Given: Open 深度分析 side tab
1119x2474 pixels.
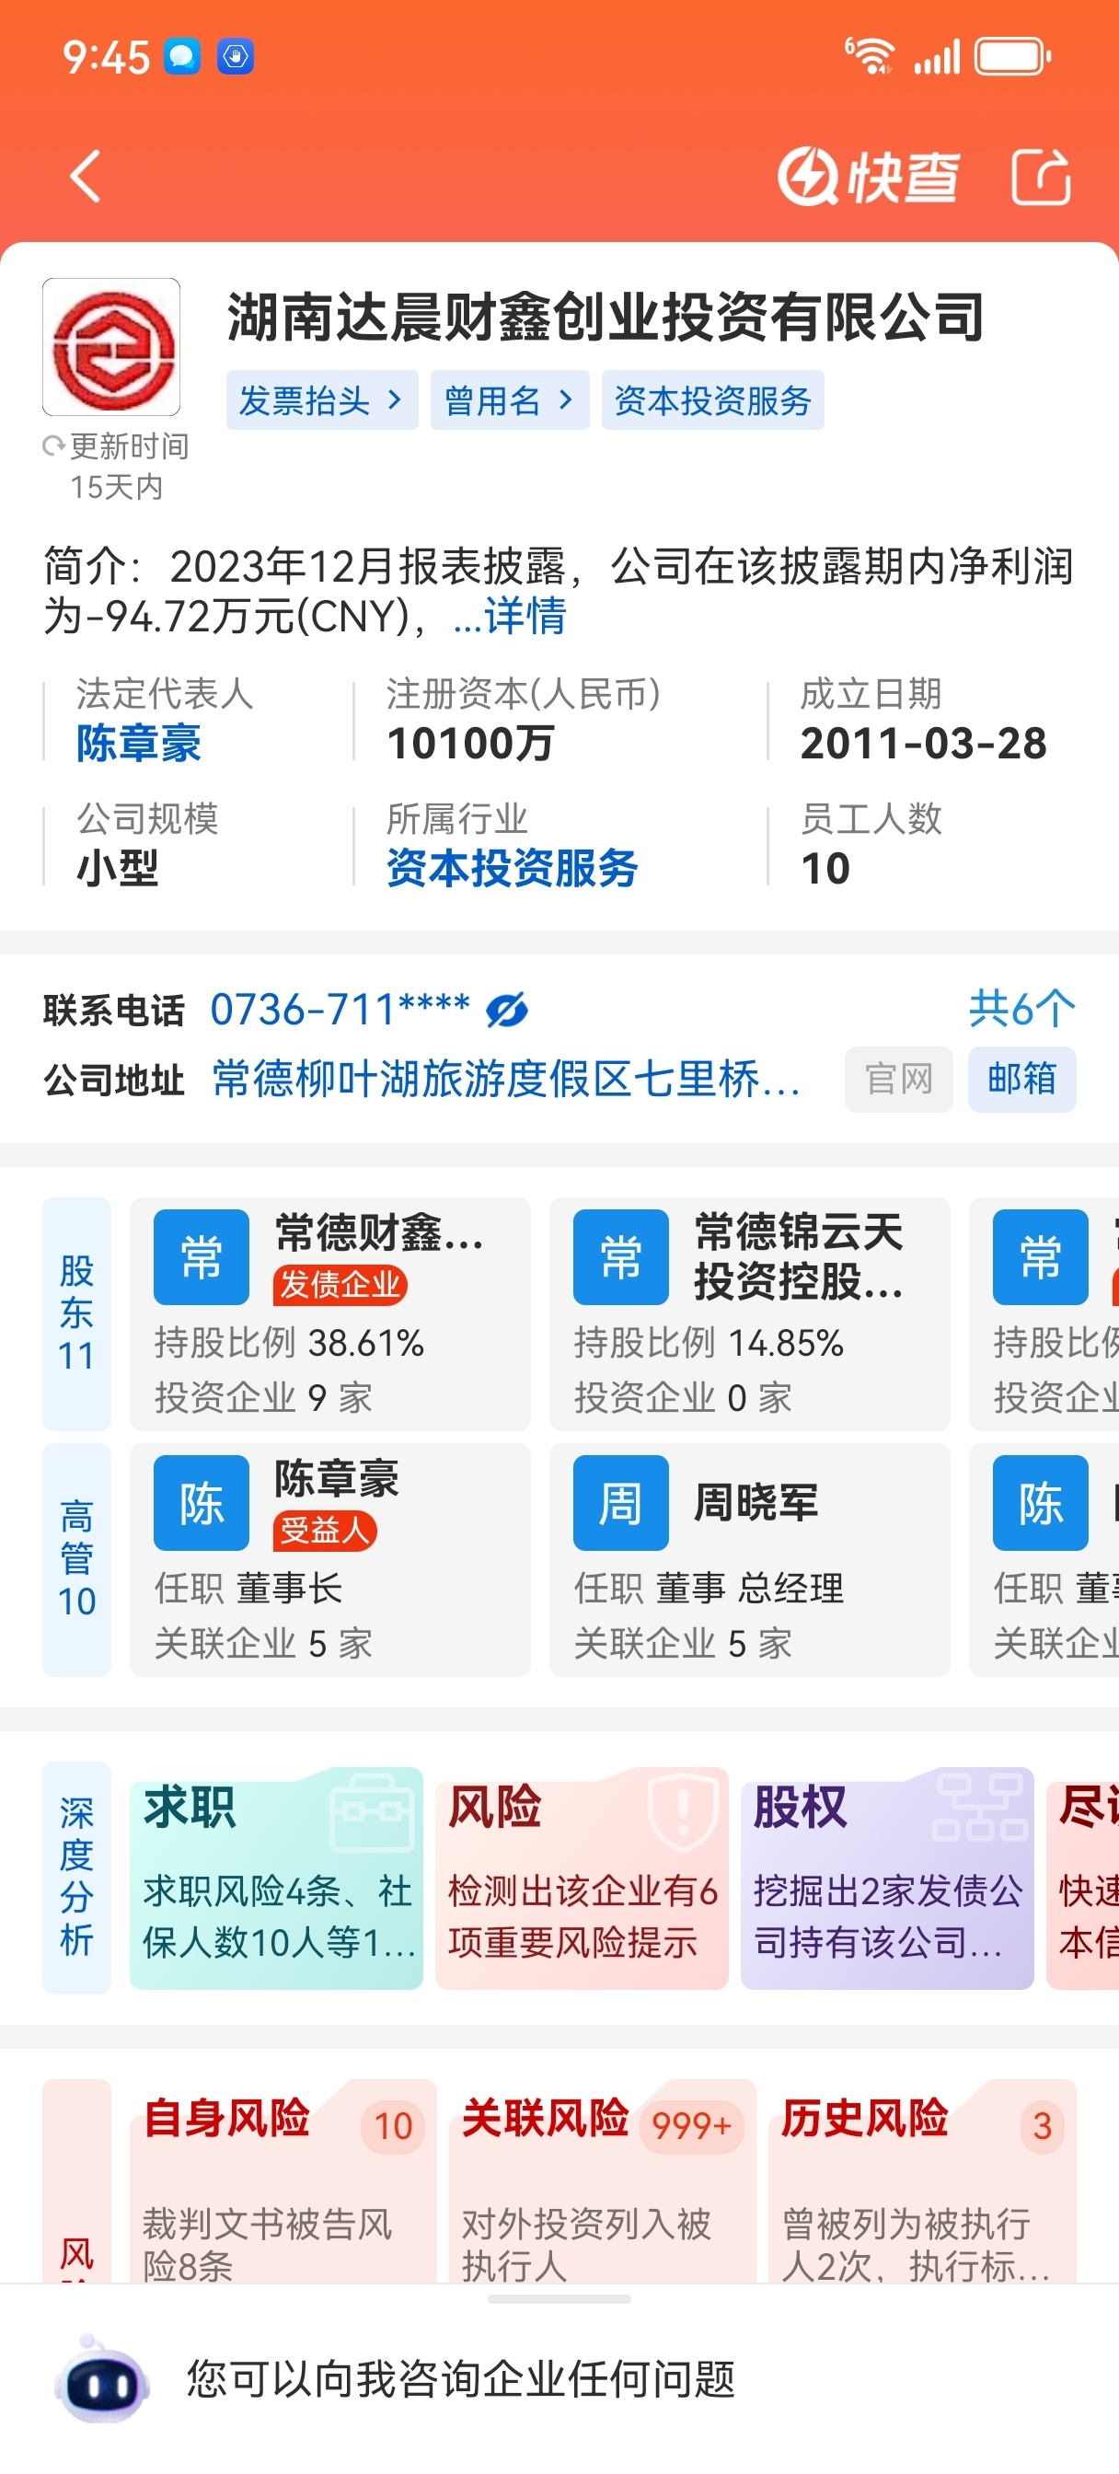Looking at the screenshot, I should [x=77, y=1877].
